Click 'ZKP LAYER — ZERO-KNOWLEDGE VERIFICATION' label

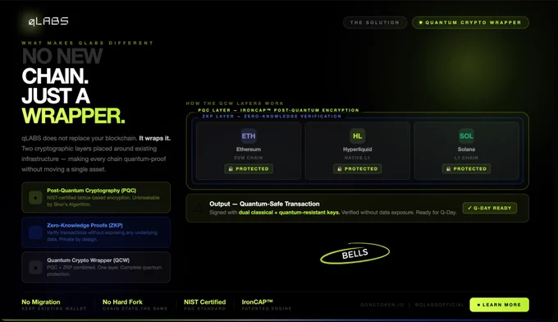pos(272,116)
